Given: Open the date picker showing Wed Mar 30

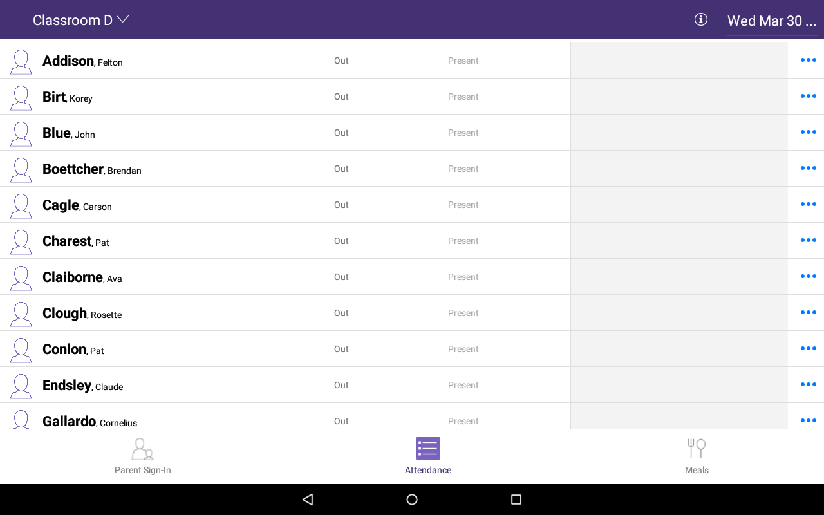Looking at the screenshot, I should pos(772,21).
